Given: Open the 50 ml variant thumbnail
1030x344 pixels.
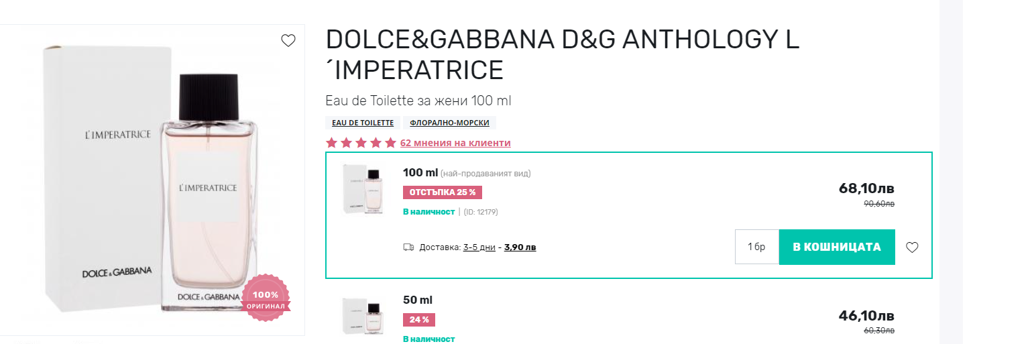Looking at the screenshot, I should (362, 317).
